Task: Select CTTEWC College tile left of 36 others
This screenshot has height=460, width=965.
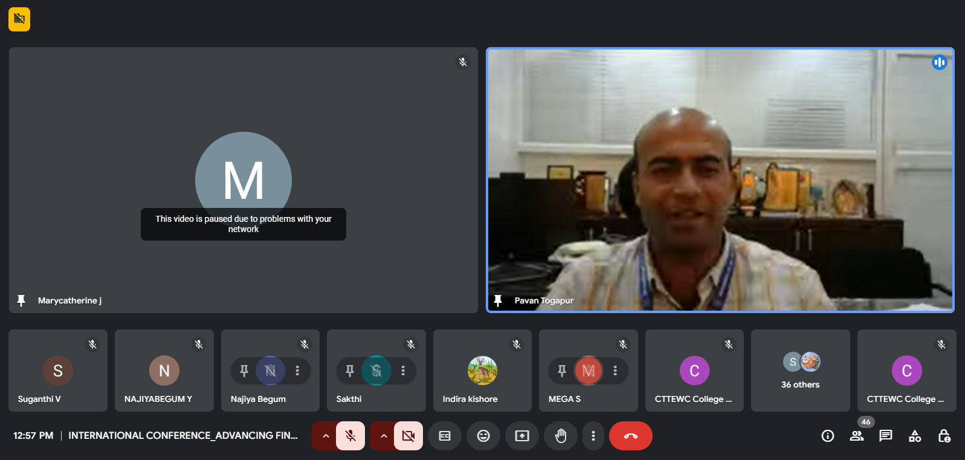Action: click(694, 371)
